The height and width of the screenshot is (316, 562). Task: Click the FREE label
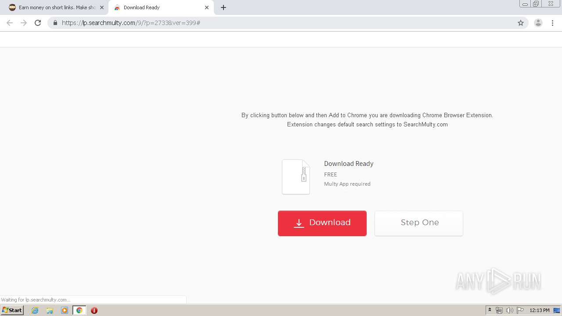pyautogui.click(x=331, y=174)
